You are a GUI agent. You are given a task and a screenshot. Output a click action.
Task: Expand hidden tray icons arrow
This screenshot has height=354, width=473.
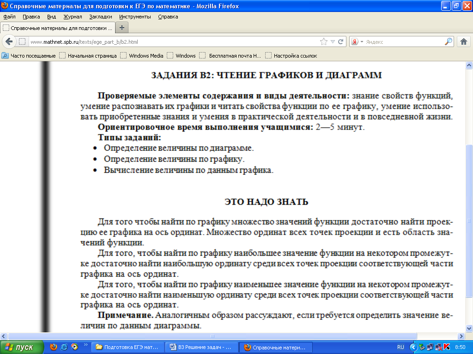coord(413,347)
